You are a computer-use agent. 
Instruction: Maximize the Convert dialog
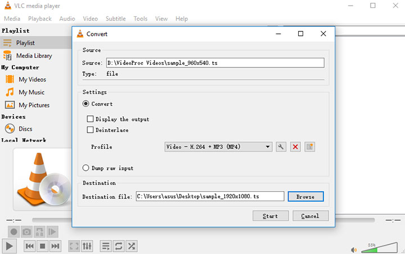click(x=300, y=34)
